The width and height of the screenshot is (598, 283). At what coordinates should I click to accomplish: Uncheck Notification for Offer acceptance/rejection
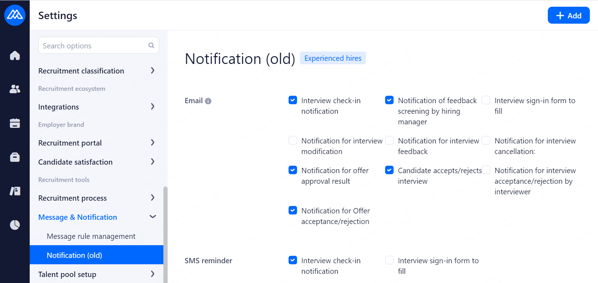(x=293, y=211)
